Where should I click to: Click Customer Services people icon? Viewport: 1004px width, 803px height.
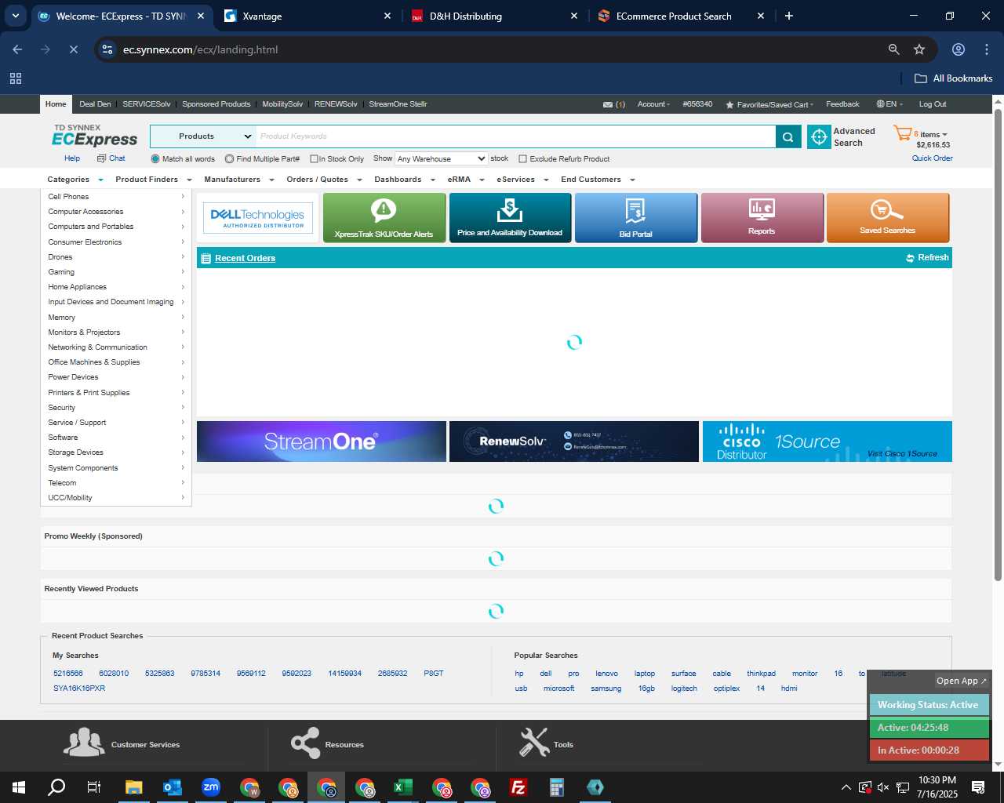84,743
